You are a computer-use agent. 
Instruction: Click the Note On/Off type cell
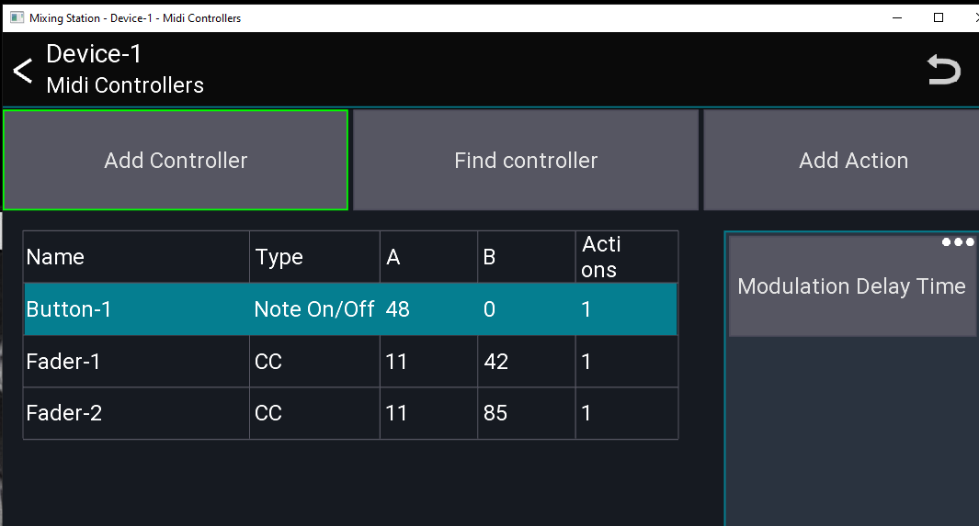313,309
